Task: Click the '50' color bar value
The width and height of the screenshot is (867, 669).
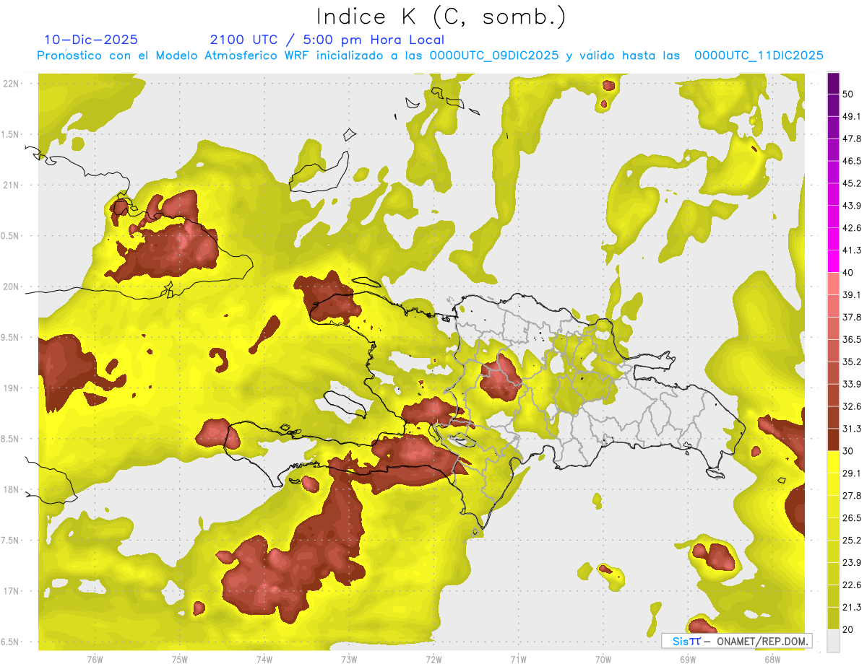Action: pos(849,94)
